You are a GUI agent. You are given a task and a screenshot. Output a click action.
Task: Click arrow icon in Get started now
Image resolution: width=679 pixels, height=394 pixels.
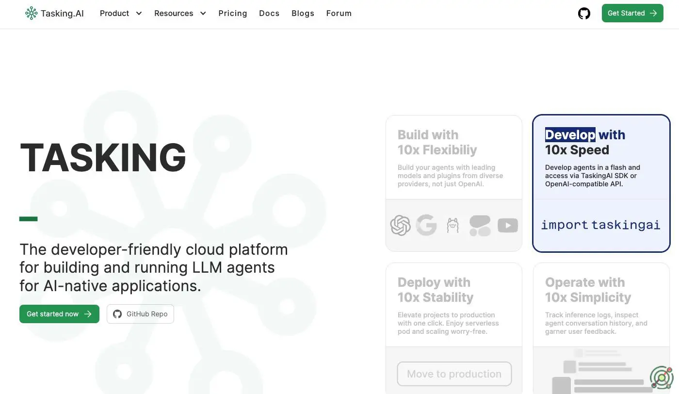pyautogui.click(x=88, y=314)
